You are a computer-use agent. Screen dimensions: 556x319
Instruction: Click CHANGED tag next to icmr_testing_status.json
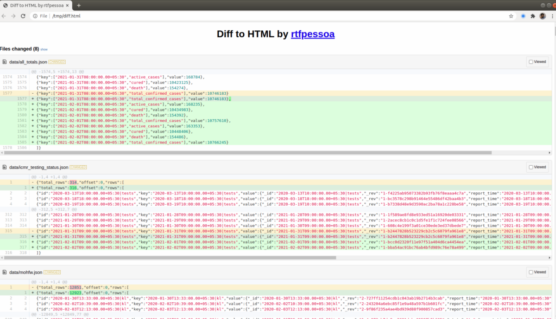(x=78, y=167)
